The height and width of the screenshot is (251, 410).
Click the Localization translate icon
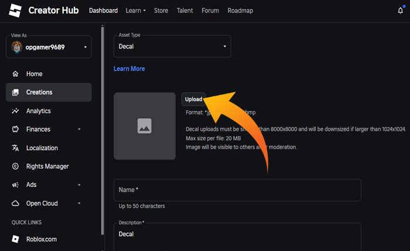(15, 148)
